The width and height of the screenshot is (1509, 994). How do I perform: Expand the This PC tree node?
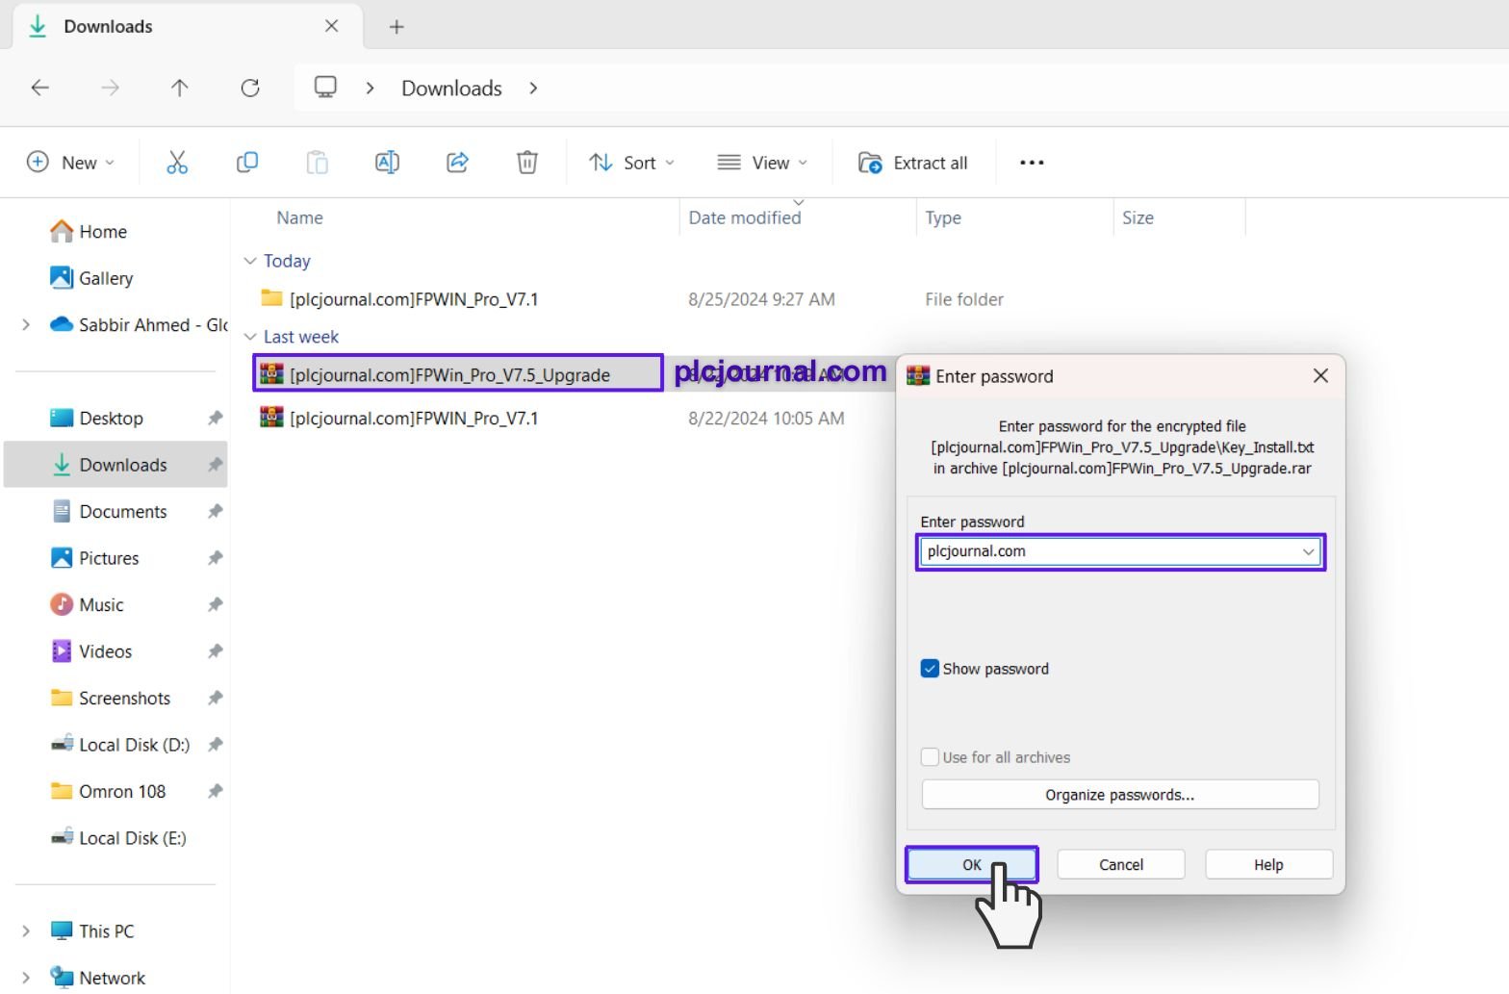coord(26,931)
